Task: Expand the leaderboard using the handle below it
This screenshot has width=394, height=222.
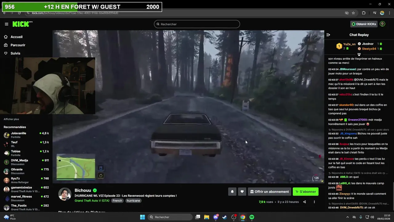Action: pos(359,55)
